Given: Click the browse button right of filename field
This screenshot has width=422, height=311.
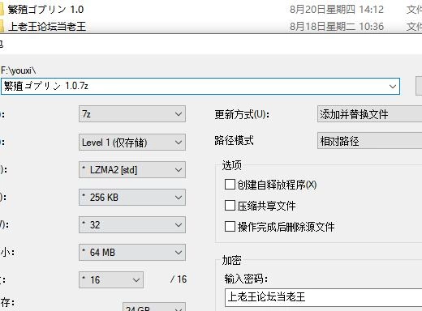Looking at the screenshot, I should [x=419, y=86].
